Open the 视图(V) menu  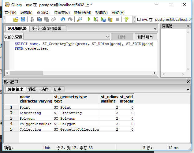[x=102, y=13]
